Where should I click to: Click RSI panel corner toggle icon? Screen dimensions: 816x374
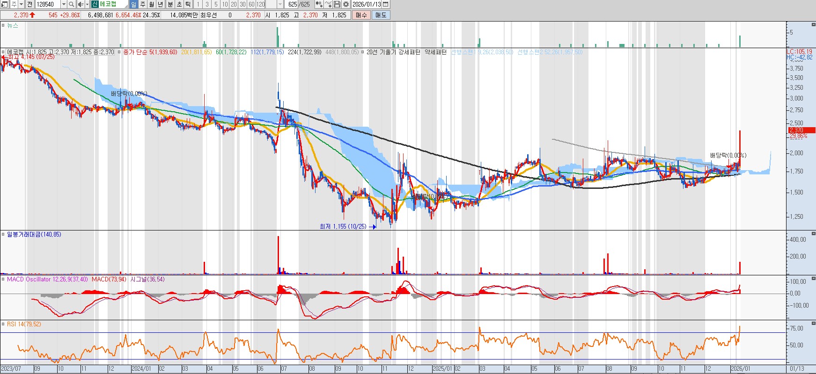pos(813,323)
